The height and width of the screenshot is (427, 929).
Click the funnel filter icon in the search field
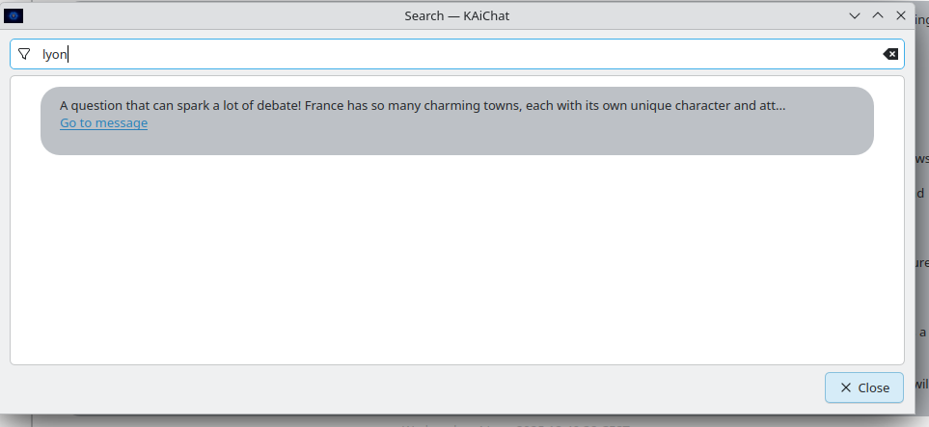coord(24,55)
